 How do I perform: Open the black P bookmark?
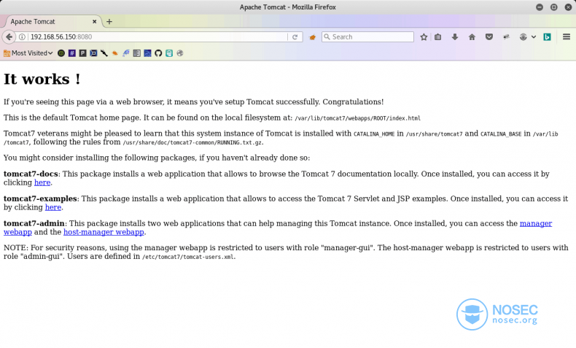(x=82, y=53)
